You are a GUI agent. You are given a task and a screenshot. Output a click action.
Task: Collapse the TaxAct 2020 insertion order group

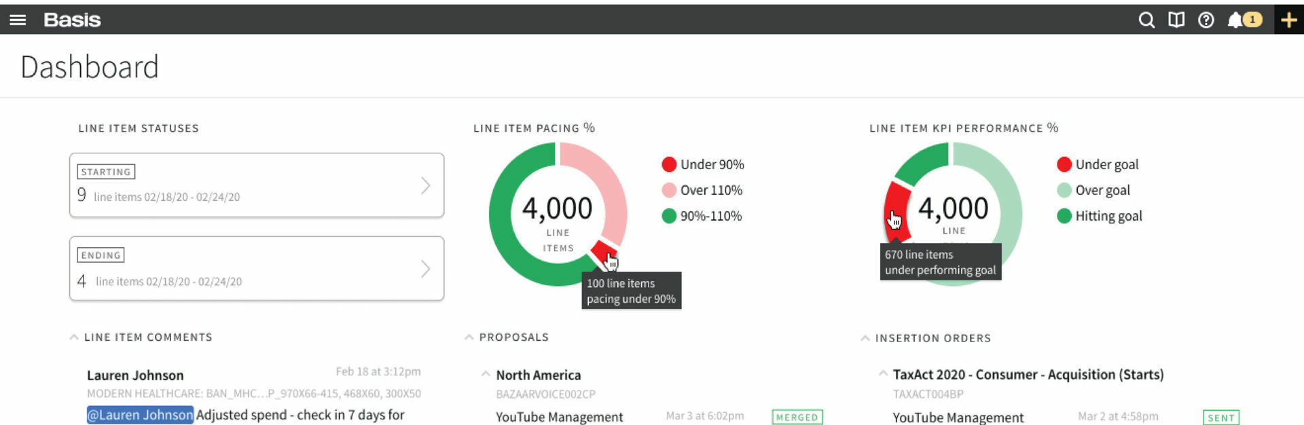[883, 373]
